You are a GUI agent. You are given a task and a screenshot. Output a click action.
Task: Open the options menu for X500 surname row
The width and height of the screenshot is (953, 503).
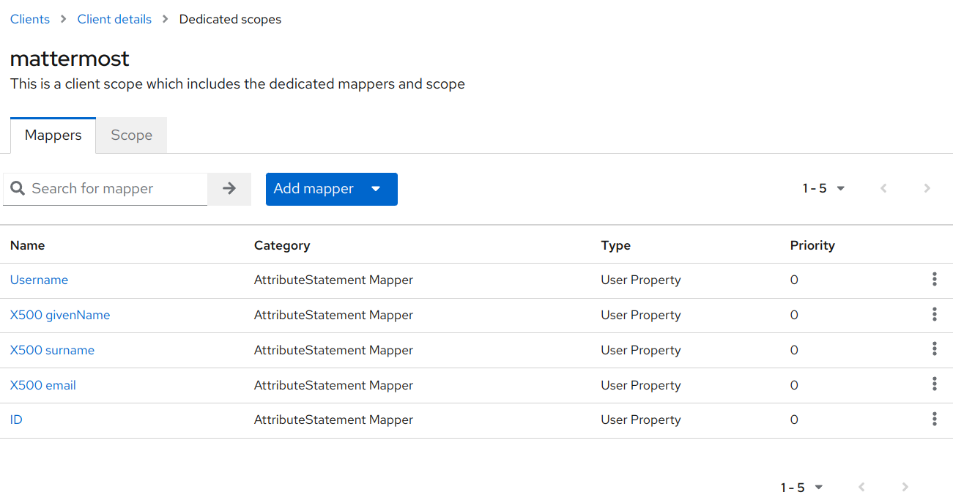(x=935, y=349)
